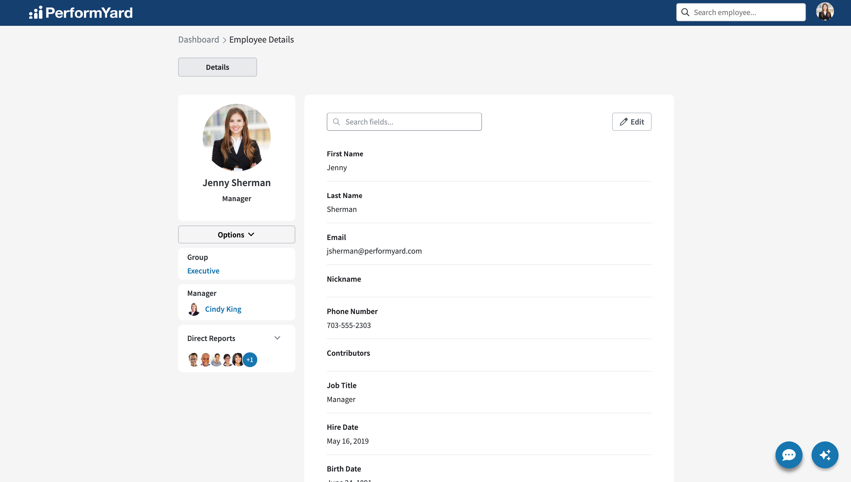Click Employee Details breadcrumb

pos(262,39)
